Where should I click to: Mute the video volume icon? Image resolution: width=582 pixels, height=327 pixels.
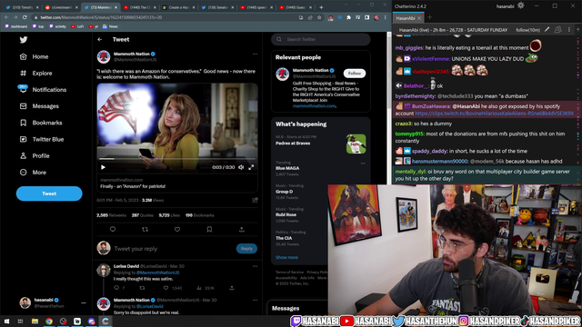pos(241,167)
